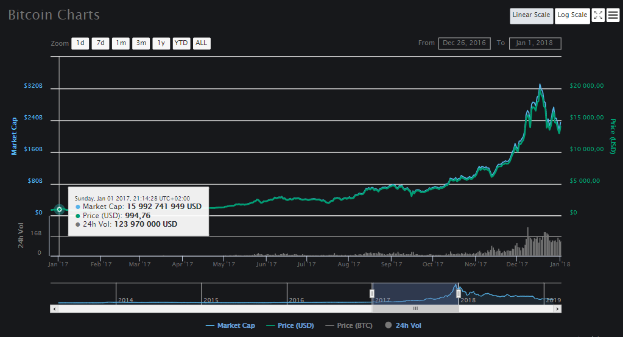Image resolution: width=623 pixels, height=337 pixels.
Task: Select the 1m zoom range
Action: (121, 43)
